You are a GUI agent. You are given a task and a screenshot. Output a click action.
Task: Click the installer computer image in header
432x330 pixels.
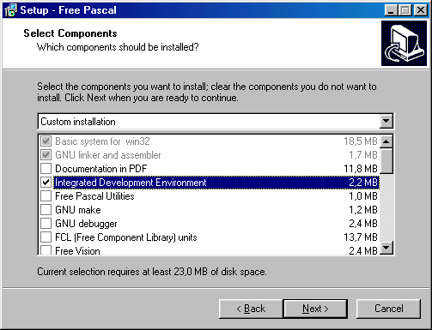(404, 43)
